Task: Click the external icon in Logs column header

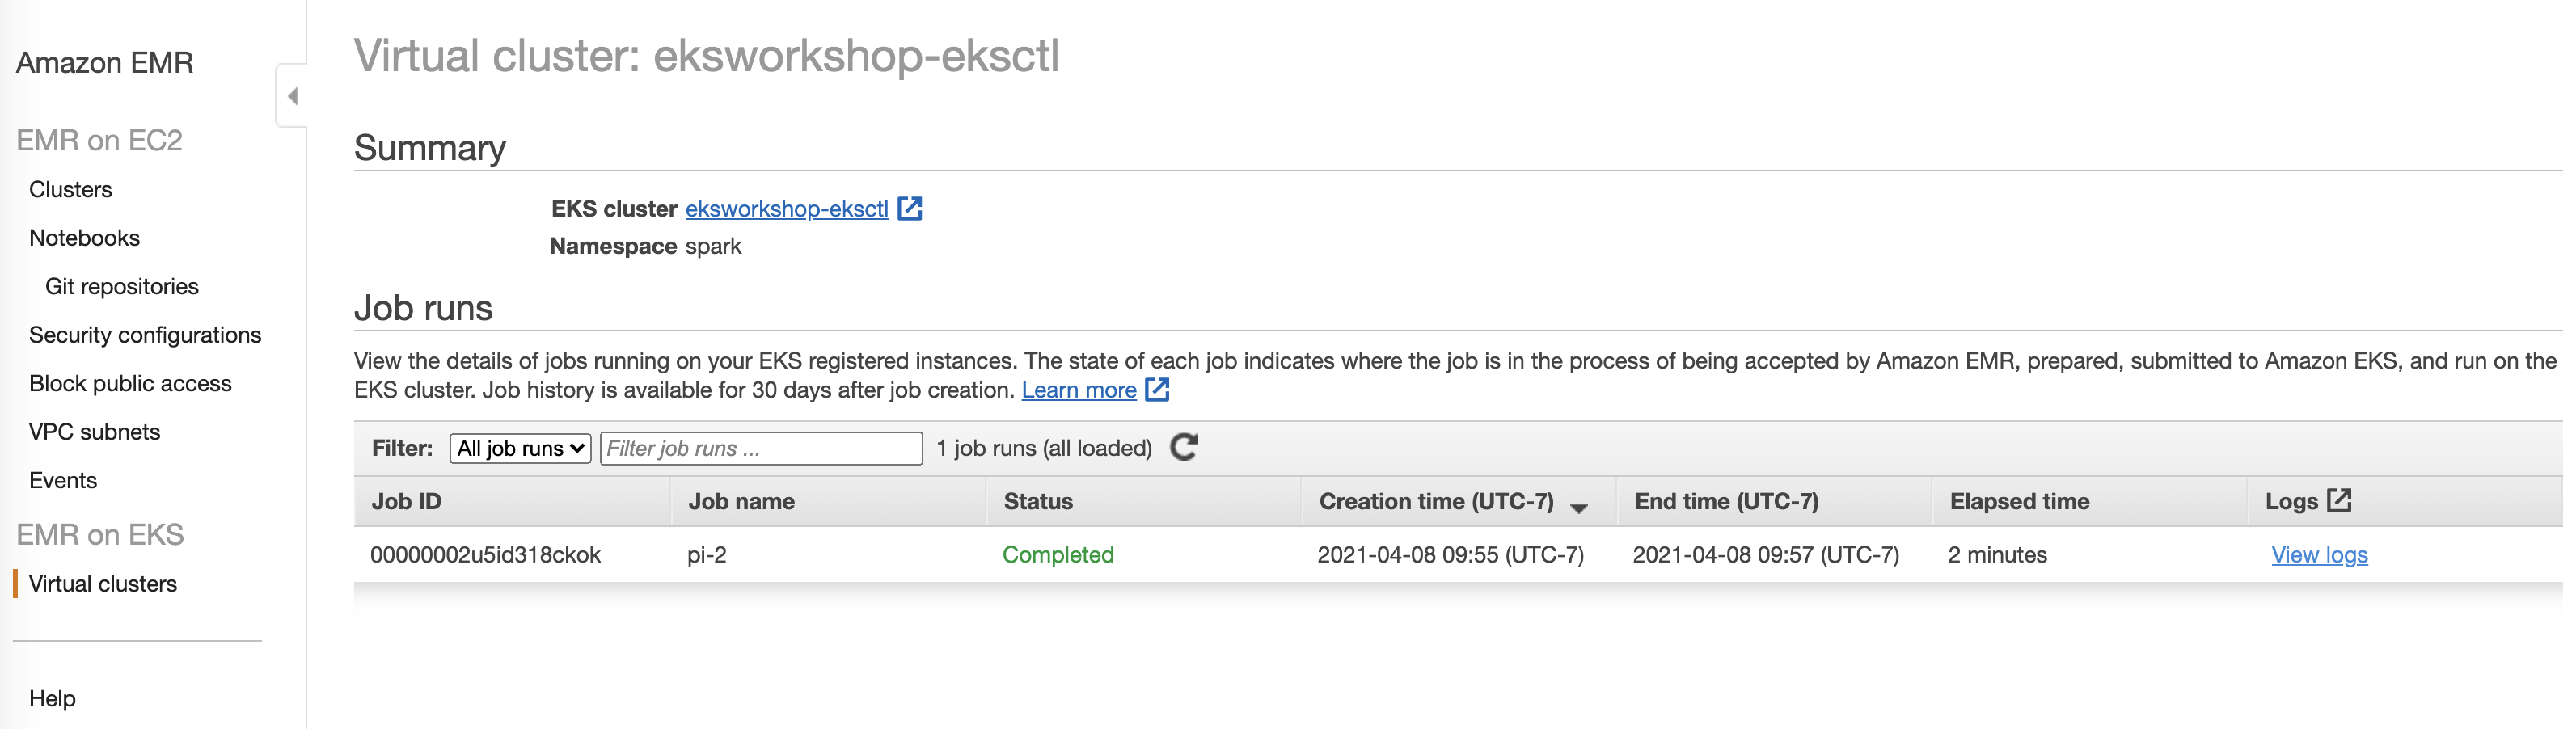Action: [x=2339, y=500]
